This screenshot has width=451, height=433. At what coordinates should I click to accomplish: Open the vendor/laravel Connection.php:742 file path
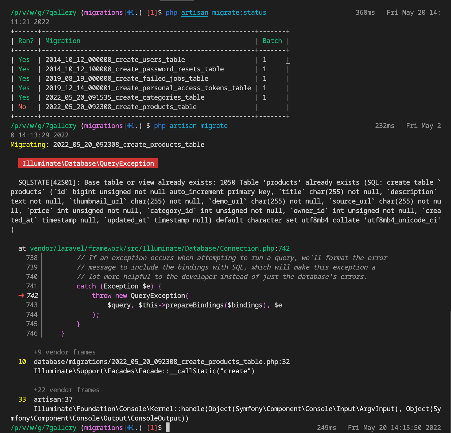click(160, 248)
